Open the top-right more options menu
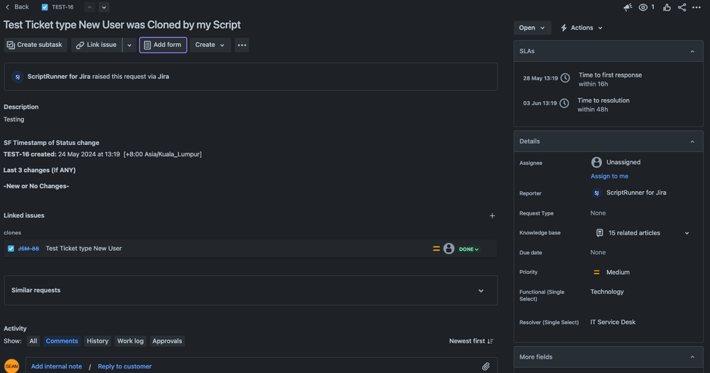Viewport: 710px width, 373px height. [x=696, y=7]
